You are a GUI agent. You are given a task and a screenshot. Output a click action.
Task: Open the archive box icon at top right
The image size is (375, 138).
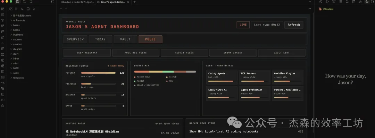334,2
